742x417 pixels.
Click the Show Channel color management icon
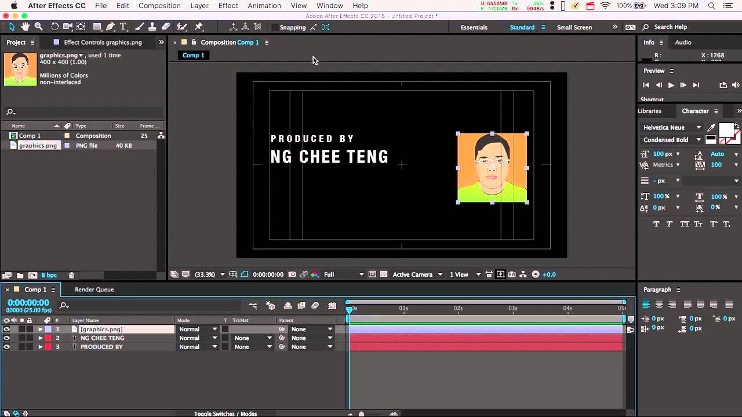coord(315,275)
